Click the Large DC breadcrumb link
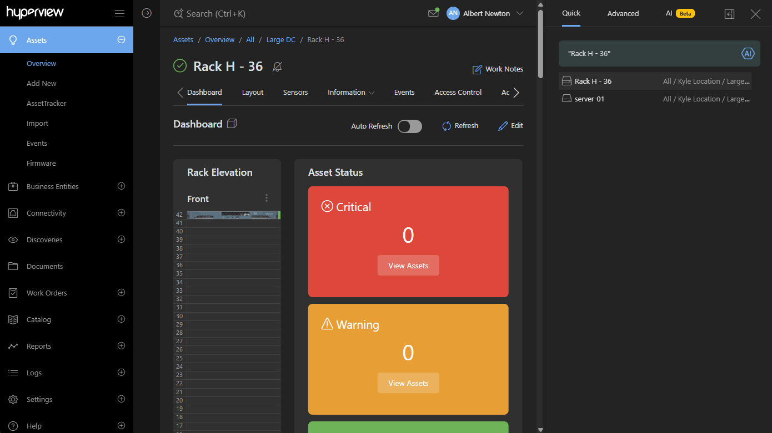 [281, 40]
